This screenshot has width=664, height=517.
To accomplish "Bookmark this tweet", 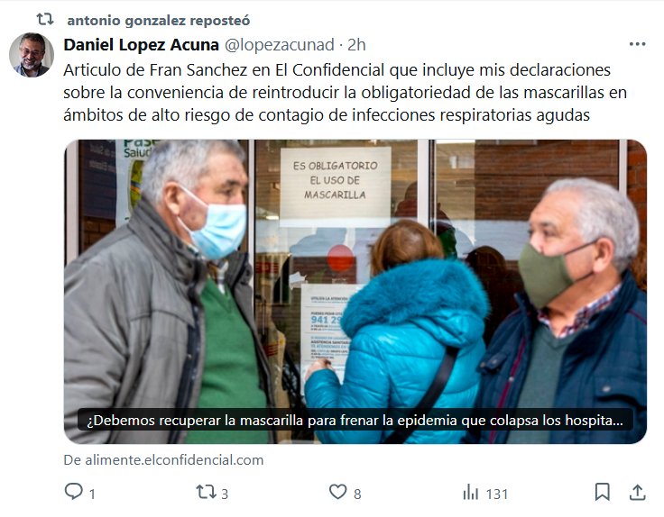I will pos(602,492).
